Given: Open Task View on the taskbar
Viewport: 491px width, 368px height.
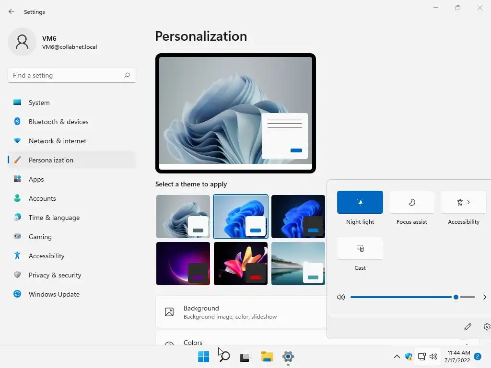Looking at the screenshot, I should (x=245, y=357).
